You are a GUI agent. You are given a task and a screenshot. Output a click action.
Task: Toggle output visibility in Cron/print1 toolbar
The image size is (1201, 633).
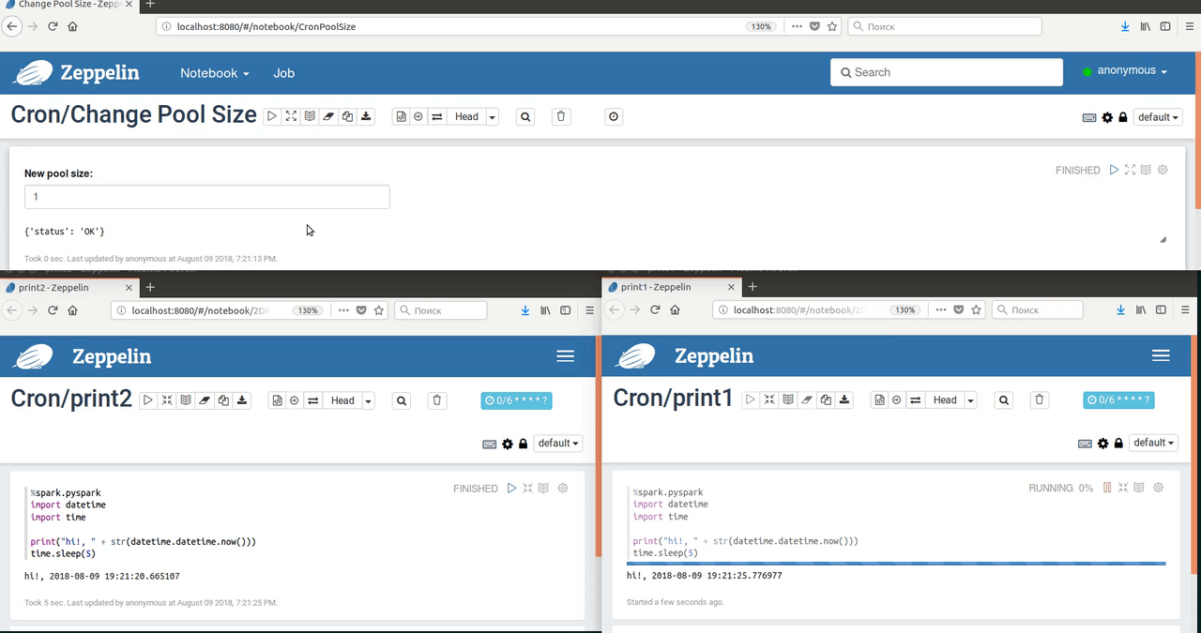(788, 399)
